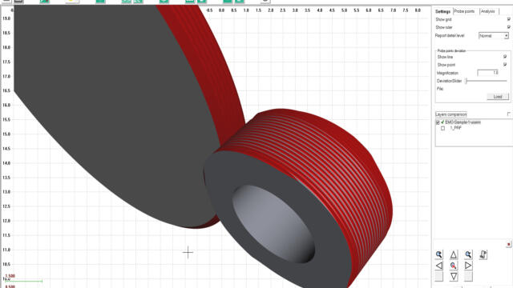Open the Report detail level dropdown

(x=494, y=35)
